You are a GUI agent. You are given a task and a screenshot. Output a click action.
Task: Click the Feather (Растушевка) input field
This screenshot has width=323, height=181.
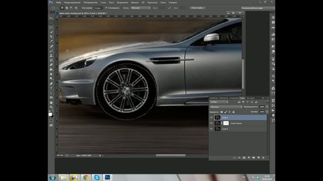tap(98, 8)
